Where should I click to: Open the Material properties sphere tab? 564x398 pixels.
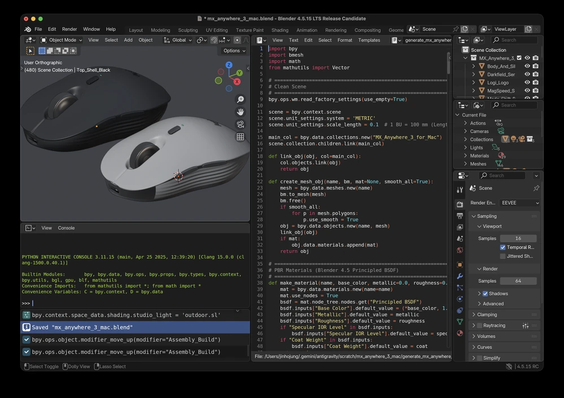tap(460, 333)
